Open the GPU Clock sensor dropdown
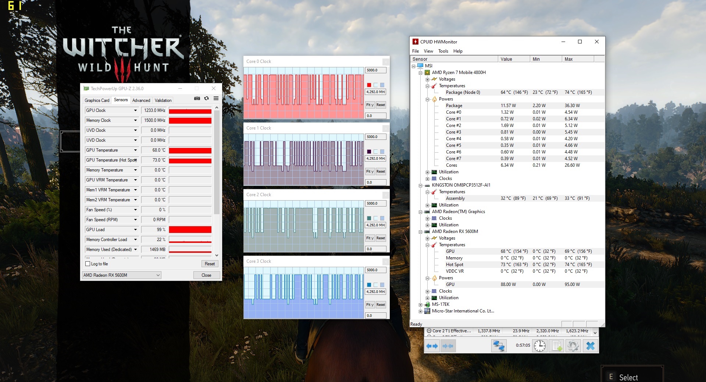The image size is (706, 382). tap(135, 110)
